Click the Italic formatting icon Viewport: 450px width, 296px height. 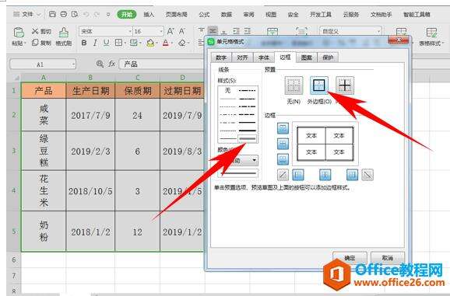point(95,43)
